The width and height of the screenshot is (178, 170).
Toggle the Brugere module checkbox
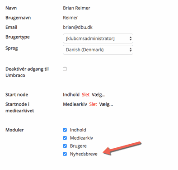coord(65,146)
